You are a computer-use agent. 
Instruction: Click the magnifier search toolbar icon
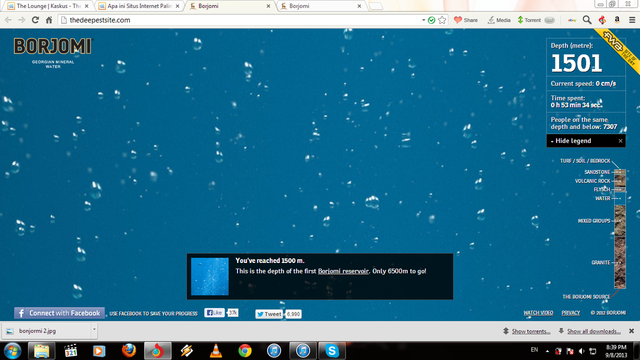pyautogui.click(x=587, y=20)
